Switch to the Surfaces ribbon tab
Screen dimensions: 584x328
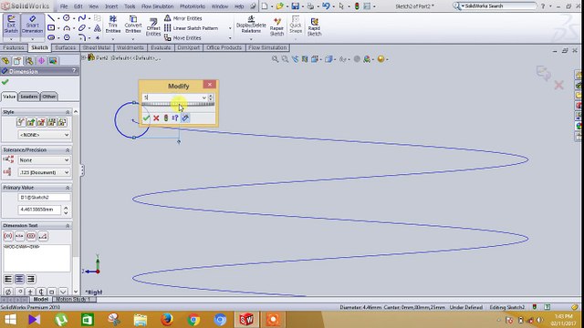65,47
